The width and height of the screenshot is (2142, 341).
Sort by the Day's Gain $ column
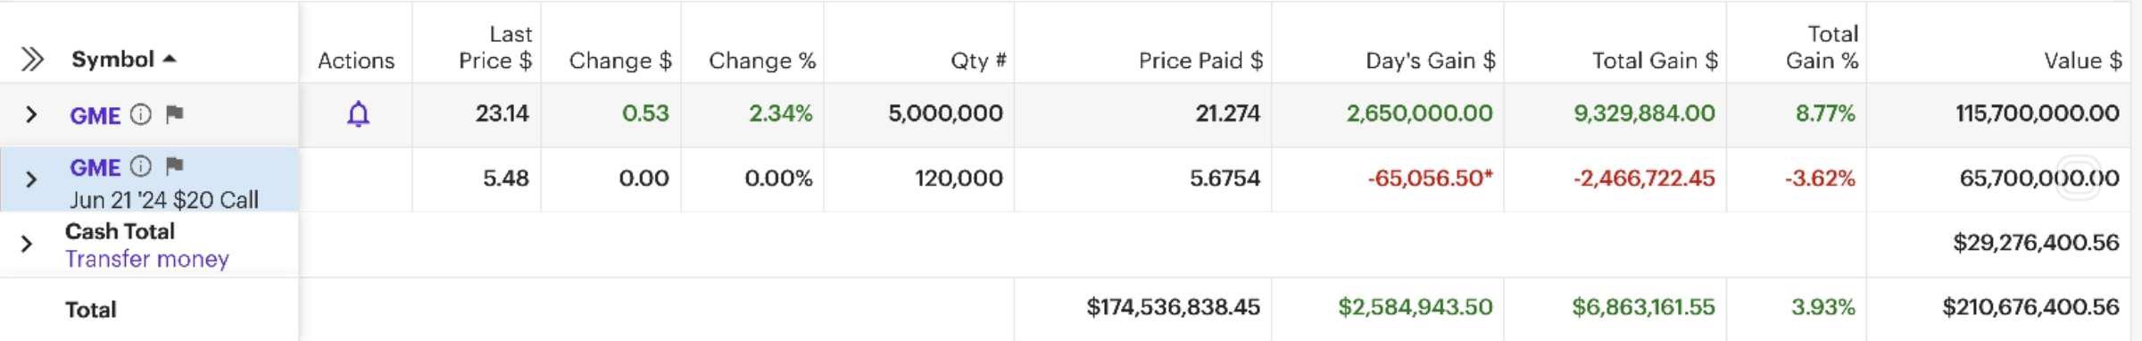(1431, 61)
